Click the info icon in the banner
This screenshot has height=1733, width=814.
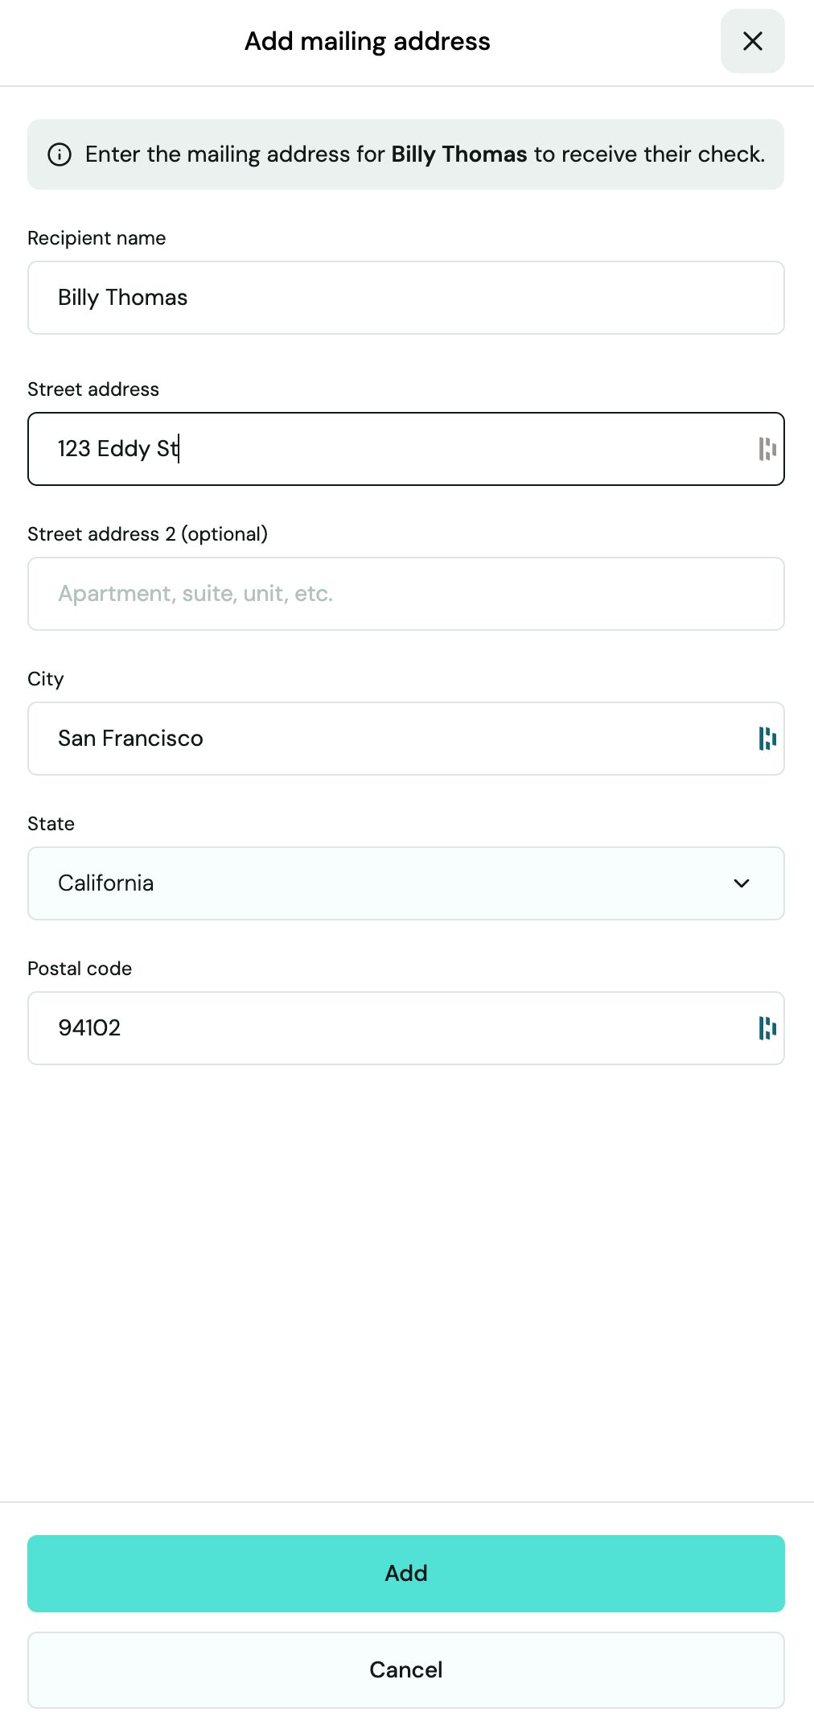(x=60, y=154)
